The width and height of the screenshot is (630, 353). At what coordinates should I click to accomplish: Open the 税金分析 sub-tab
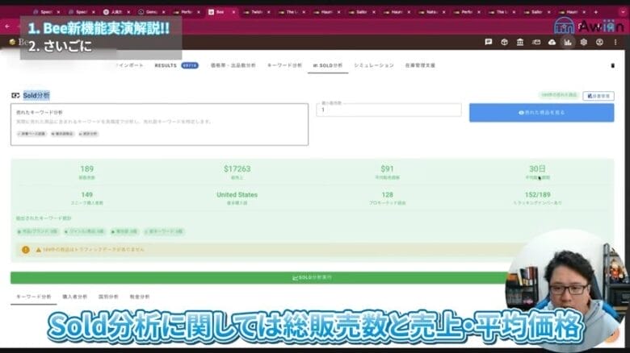140,297
